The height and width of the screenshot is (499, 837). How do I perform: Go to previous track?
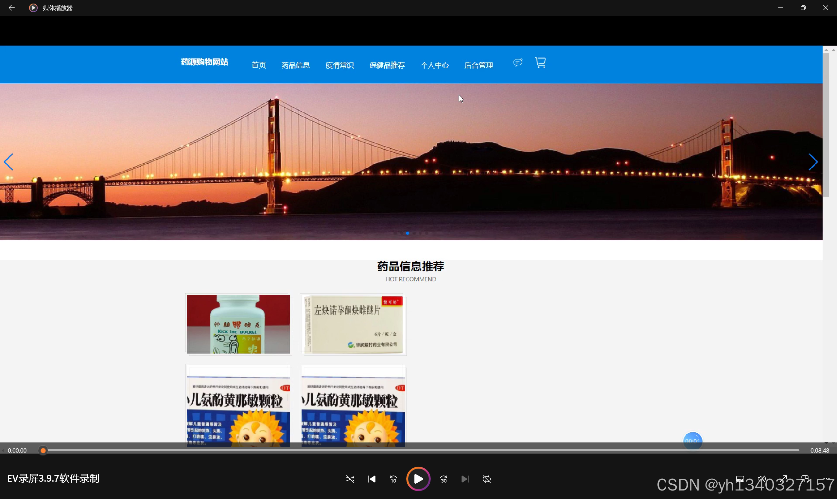coord(372,479)
